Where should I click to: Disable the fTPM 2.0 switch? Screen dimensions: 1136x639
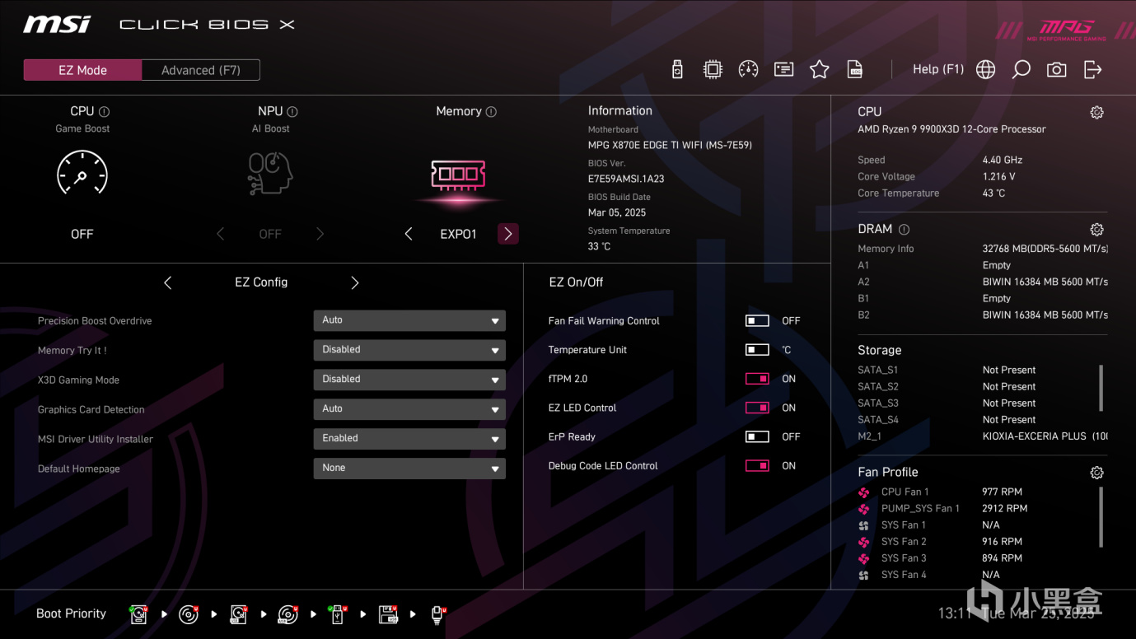[757, 379]
